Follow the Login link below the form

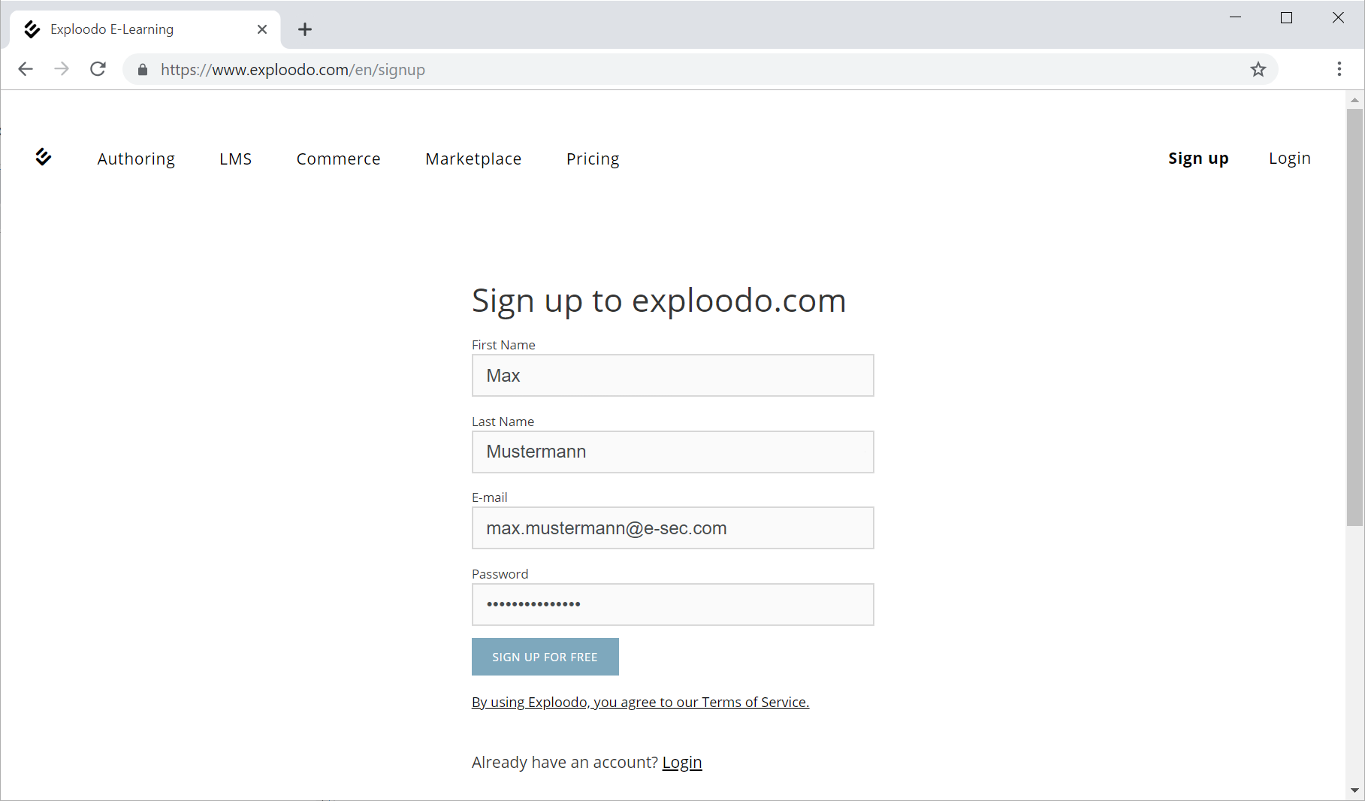(x=681, y=762)
